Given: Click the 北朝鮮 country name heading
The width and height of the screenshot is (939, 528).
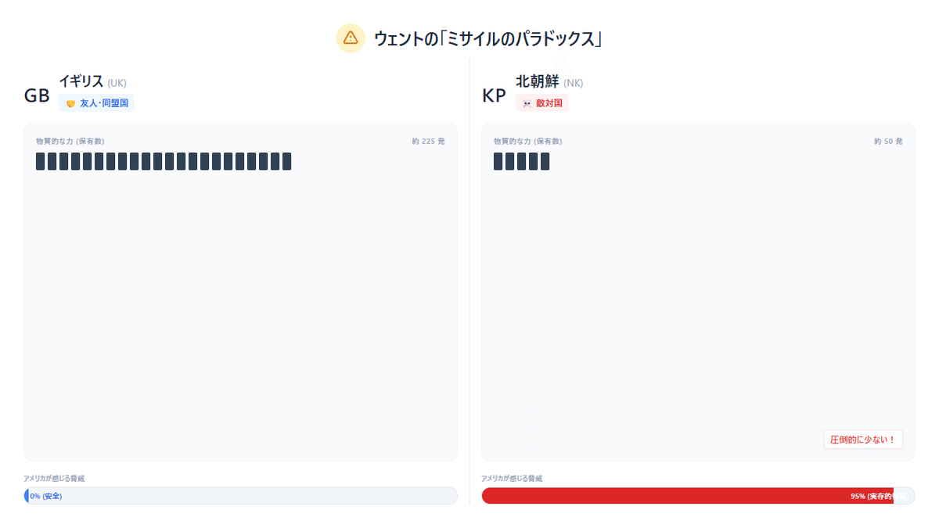Looking at the screenshot, I should point(538,81).
